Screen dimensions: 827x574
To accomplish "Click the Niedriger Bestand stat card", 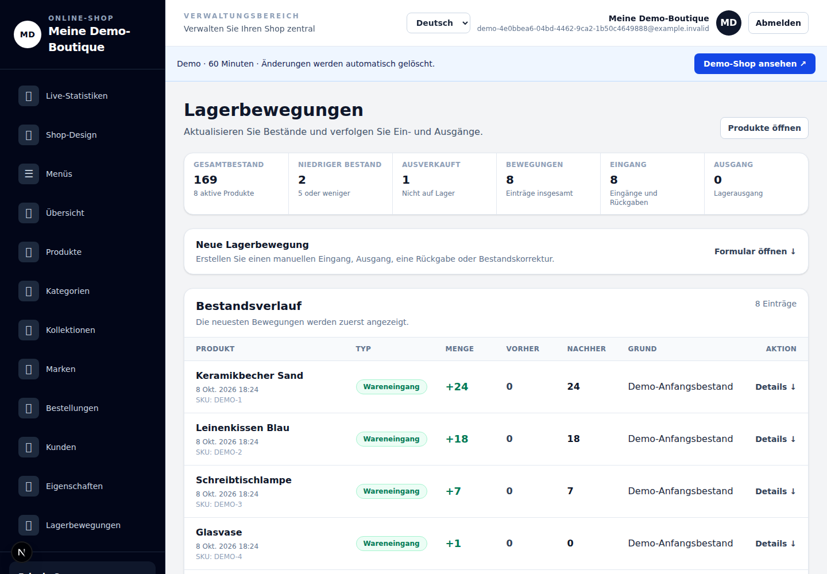I will tap(341, 184).
